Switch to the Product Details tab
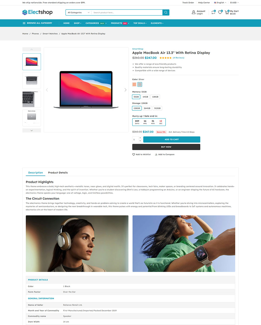 [x=58, y=173]
